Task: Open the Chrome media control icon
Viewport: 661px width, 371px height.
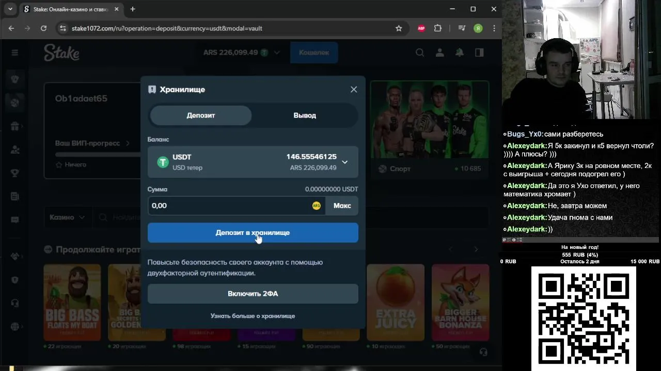Action: tap(462, 28)
